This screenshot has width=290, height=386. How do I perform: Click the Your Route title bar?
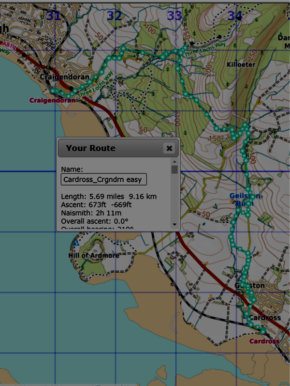[x=111, y=148]
